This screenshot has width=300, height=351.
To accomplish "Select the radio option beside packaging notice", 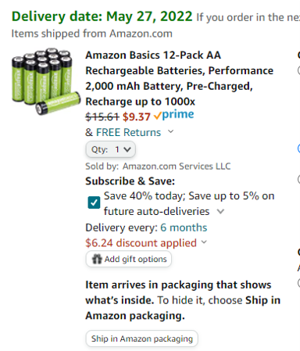I will pyautogui.click(x=298, y=283).
